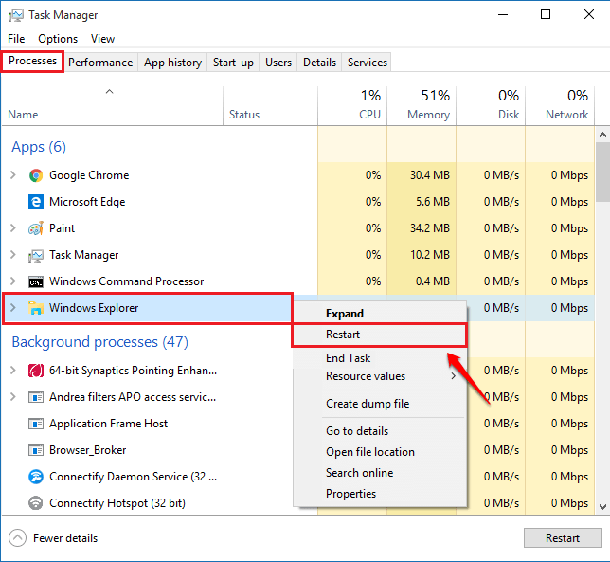Select the Application Frame Host row name
This screenshot has height=562, width=610.
(x=109, y=424)
